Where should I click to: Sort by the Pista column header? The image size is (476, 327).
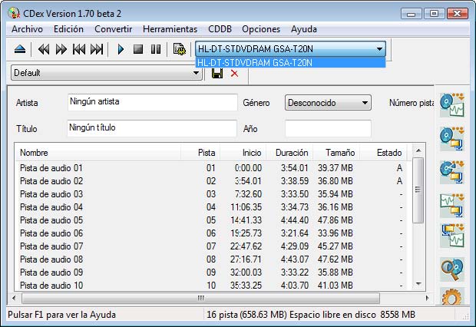tap(200, 153)
